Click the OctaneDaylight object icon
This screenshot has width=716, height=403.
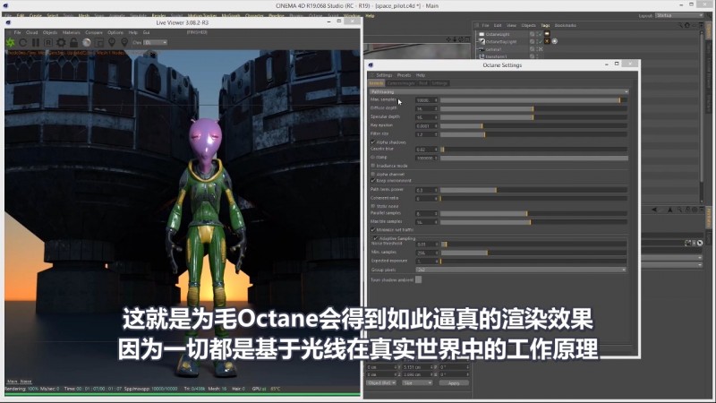coord(482,41)
